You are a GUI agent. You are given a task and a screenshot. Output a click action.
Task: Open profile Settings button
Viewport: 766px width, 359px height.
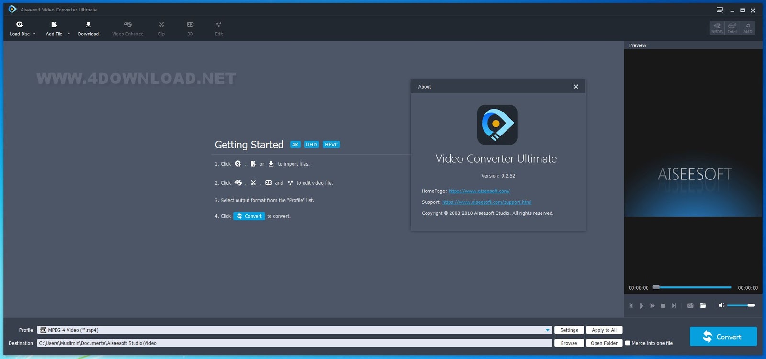569,330
